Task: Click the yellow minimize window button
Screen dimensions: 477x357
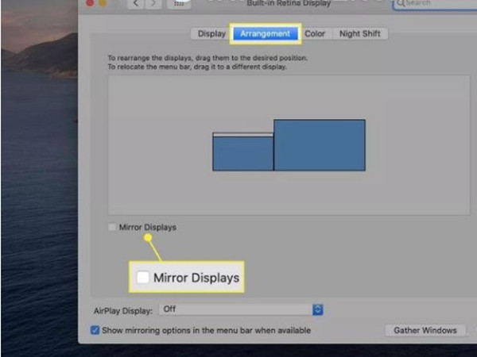Action: tap(103, 3)
